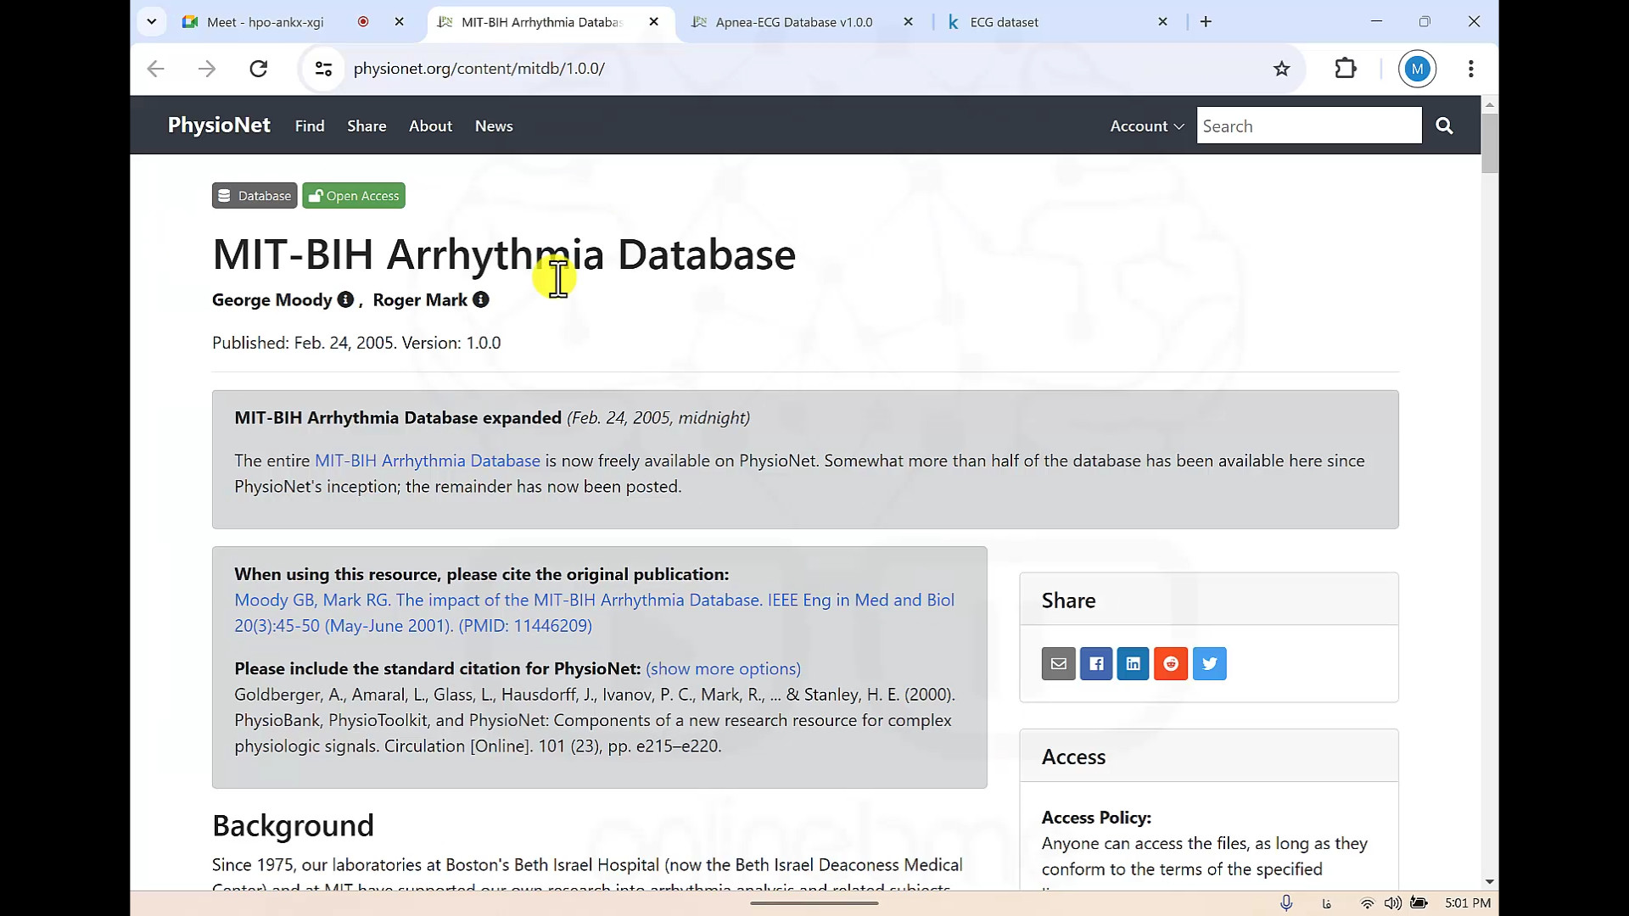Viewport: 1629px width, 916px height.
Task: Click the address bar URL
Action: 479,69
